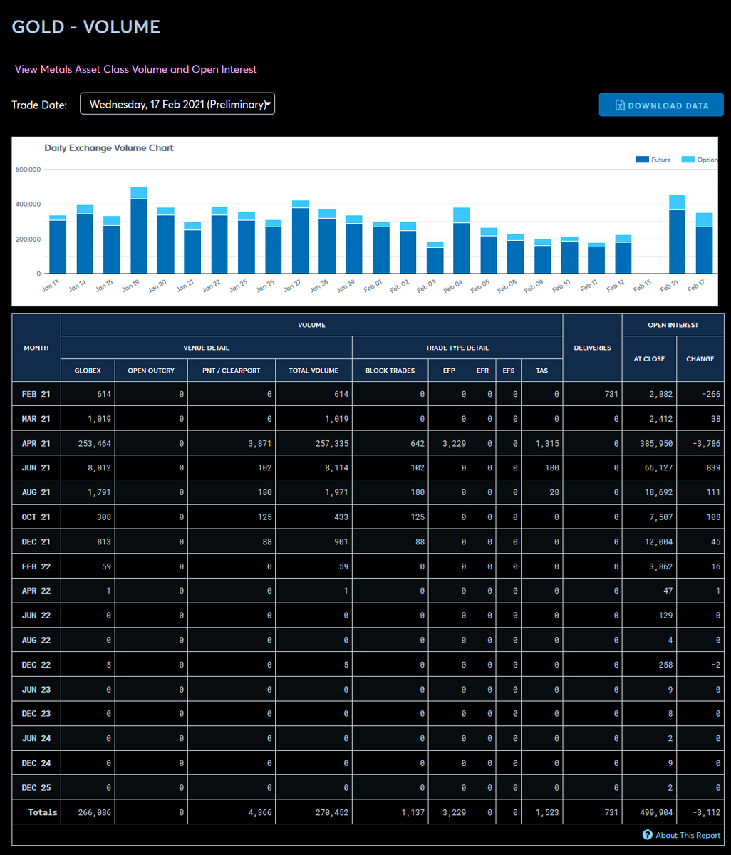
Task: Click the MONTH column header
Action: point(36,348)
